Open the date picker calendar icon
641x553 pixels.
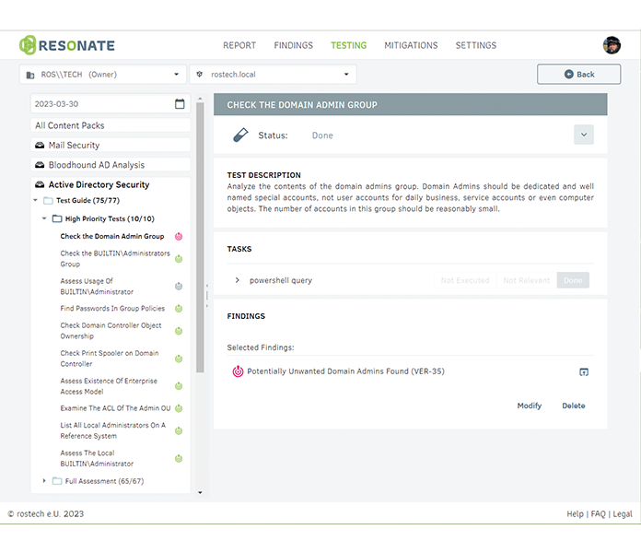coord(180,104)
